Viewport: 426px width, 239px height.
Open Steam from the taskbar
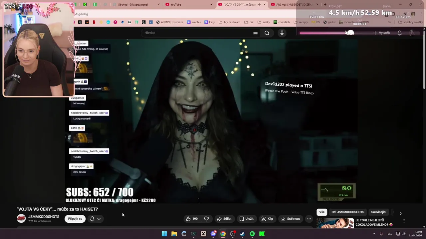[x=242, y=234]
